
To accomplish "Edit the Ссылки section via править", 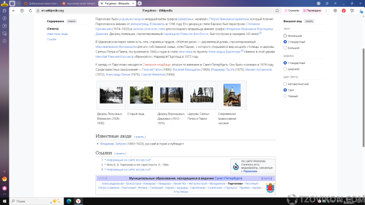I will coord(120,153).
